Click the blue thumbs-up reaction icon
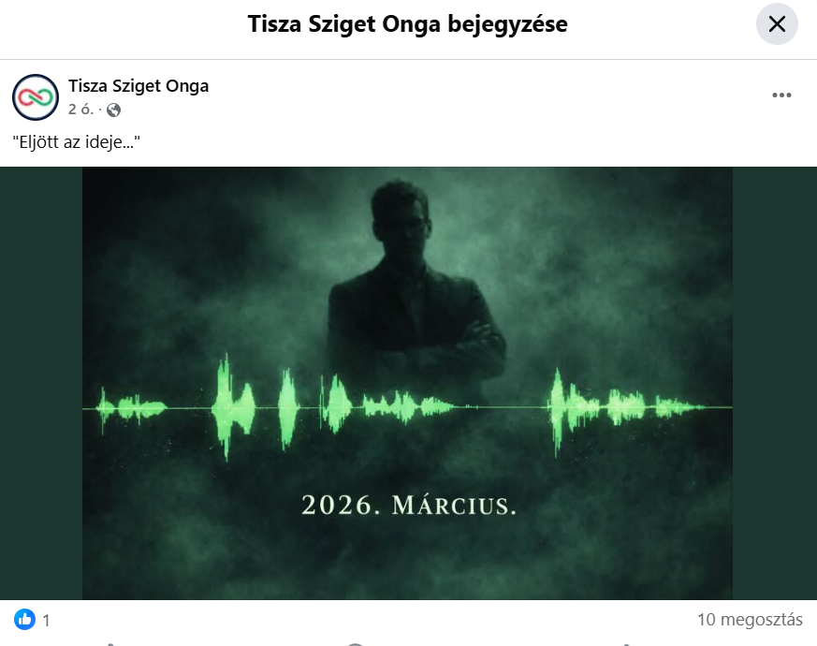 [x=24, y=620]
